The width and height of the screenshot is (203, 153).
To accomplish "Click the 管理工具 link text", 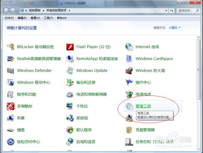I will (143, 106).
